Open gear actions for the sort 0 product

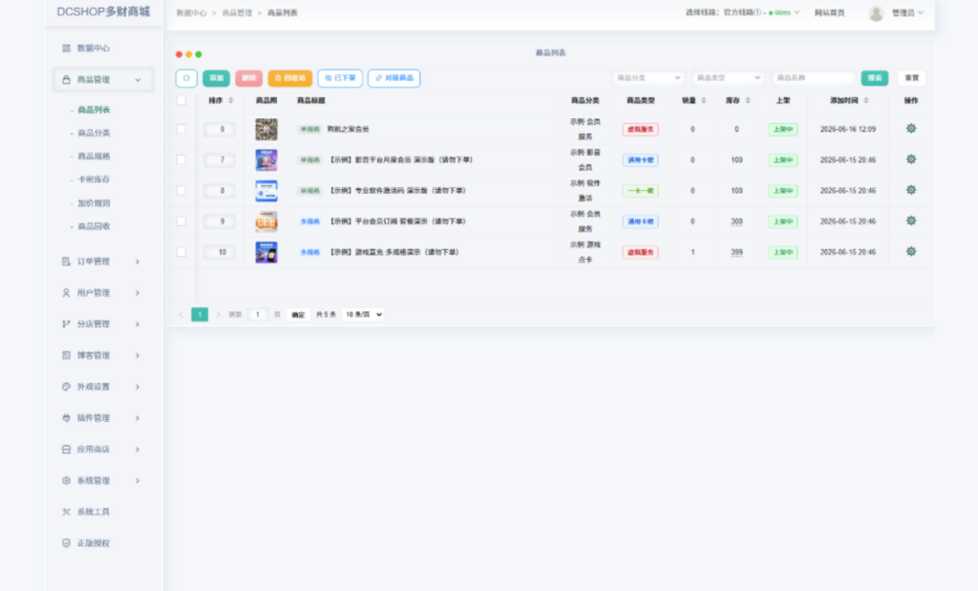910,129
